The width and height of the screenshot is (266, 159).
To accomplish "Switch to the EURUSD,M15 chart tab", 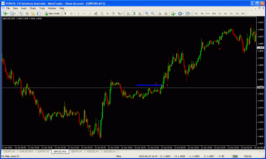I will coord(26,151).
